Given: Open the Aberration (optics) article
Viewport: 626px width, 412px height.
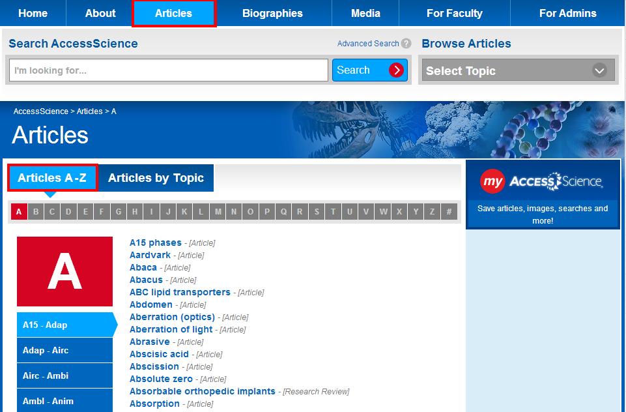Looking at the screenshot, I should [172, 317].
